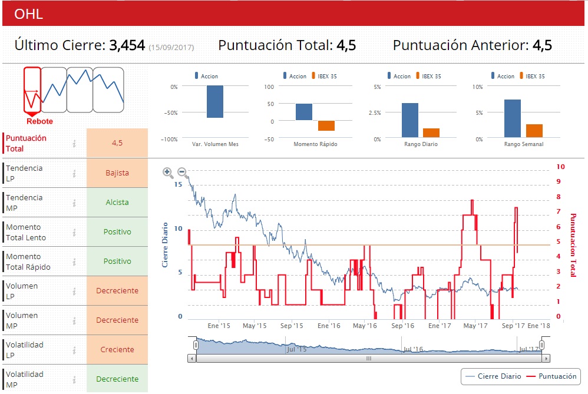Click the navigator scrollbar right arrow
Image resolution: width=588 pixels, height=394 pixels.
coord(546,359)
